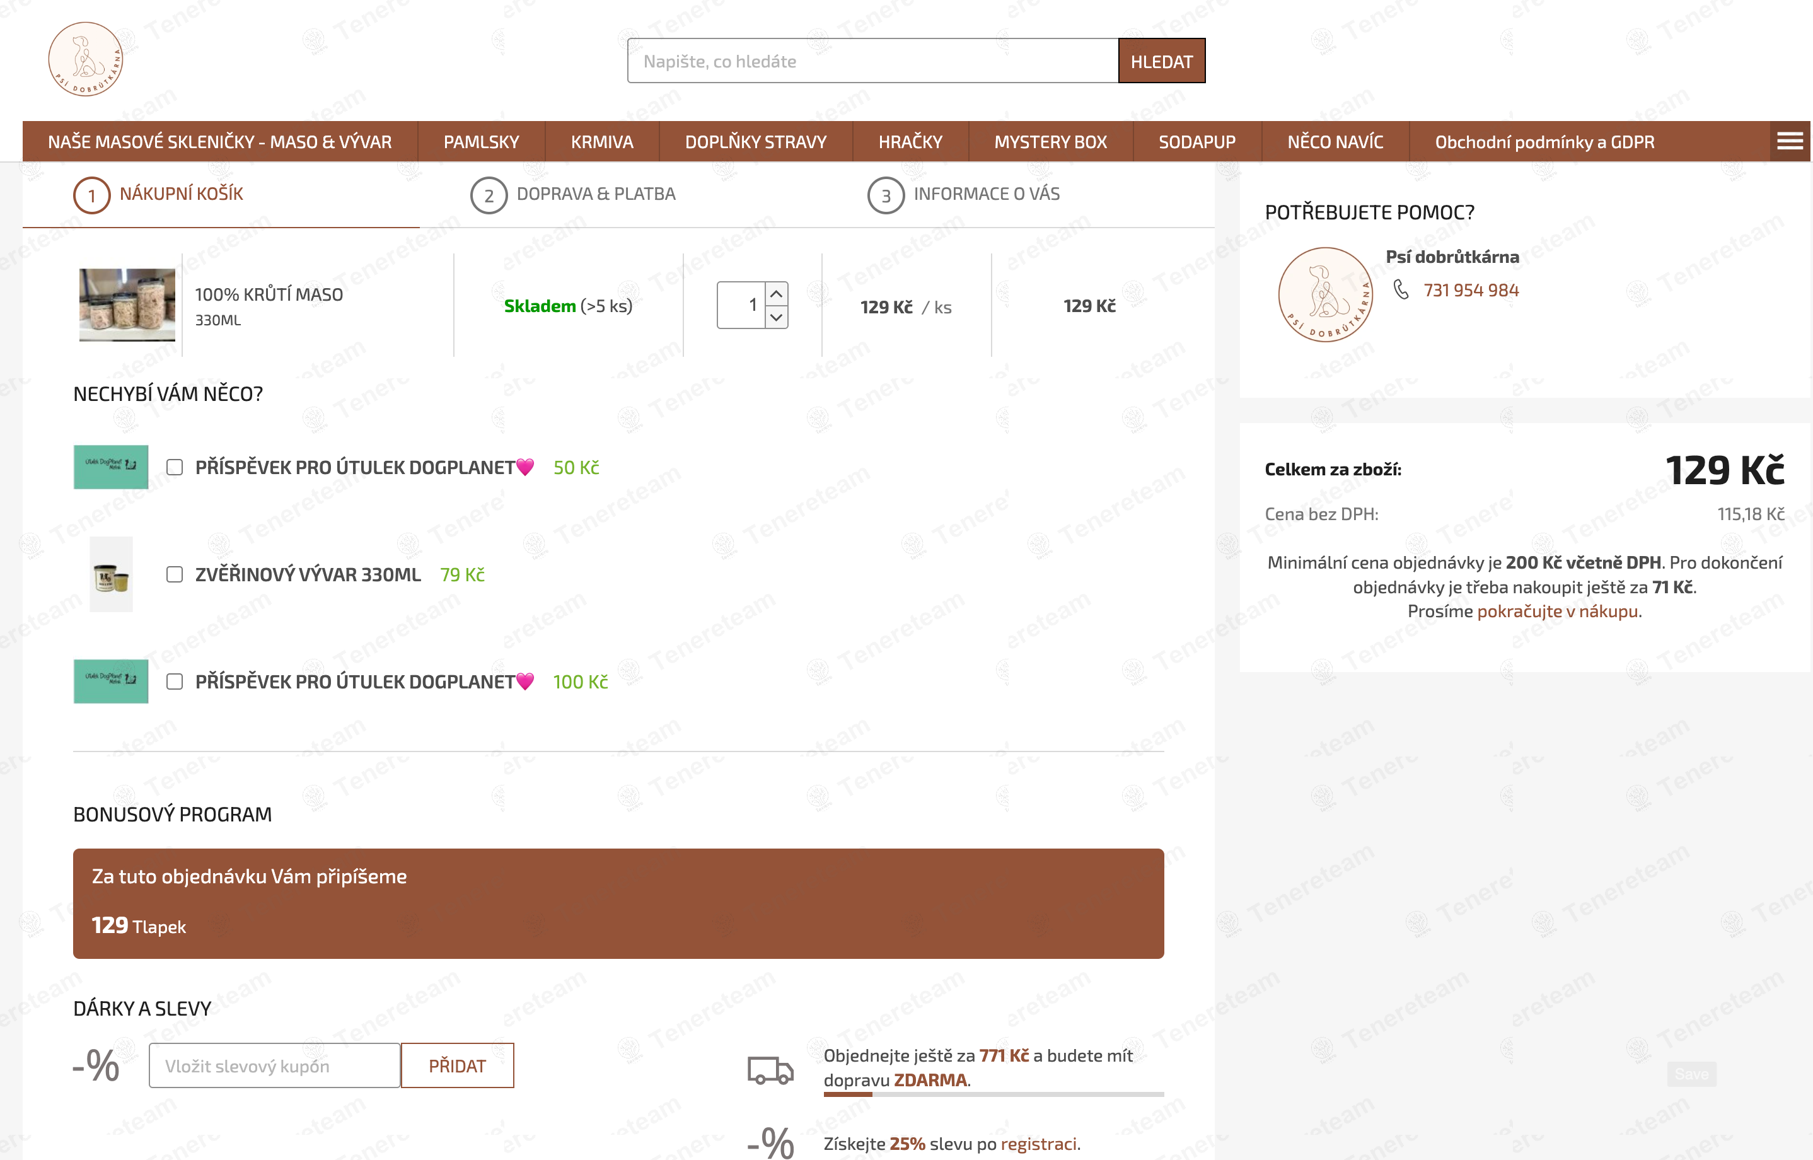Click the Psí dobrůtkárna logo in header
This screenshot has height=1160, width=1813.
coord(86,59)
